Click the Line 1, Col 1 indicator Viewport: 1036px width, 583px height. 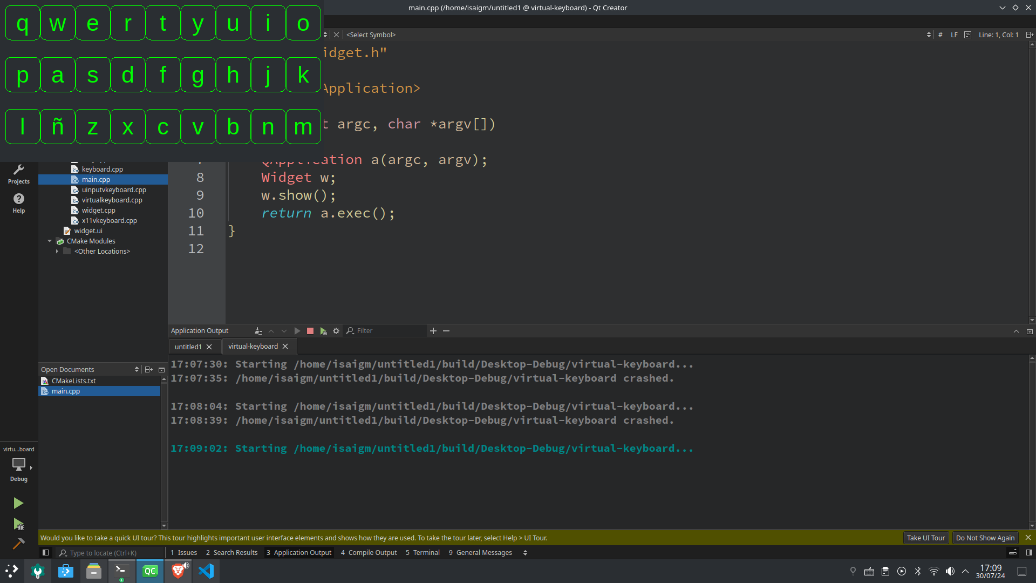pos(999,35)
